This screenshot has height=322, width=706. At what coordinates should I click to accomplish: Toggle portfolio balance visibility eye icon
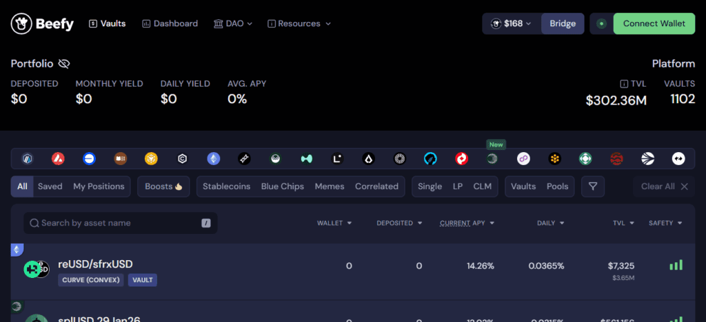pos(64,64)
